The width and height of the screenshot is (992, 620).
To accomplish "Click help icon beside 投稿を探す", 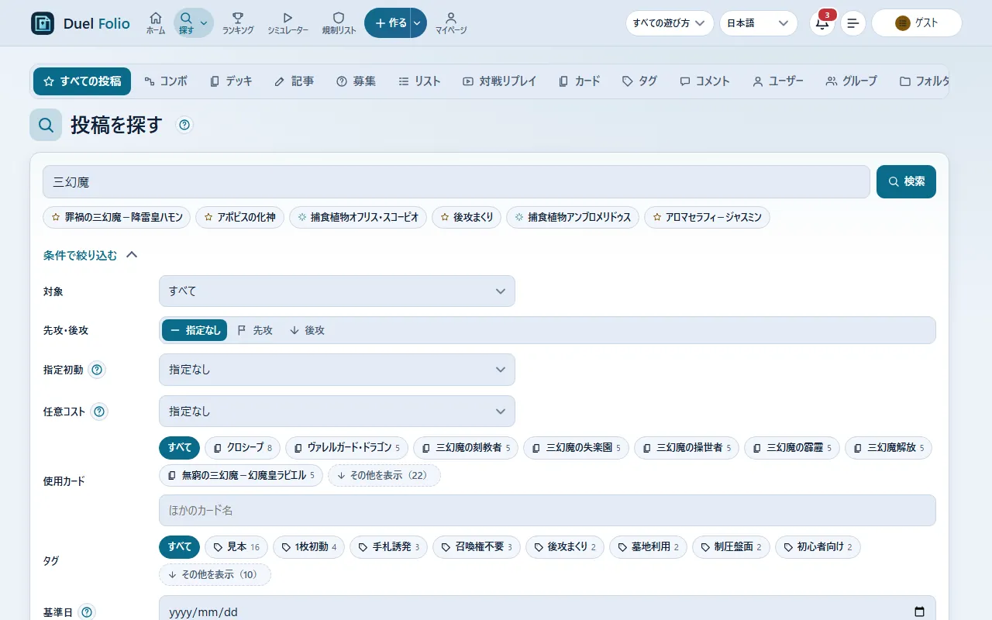I will [x=184, y=125].
